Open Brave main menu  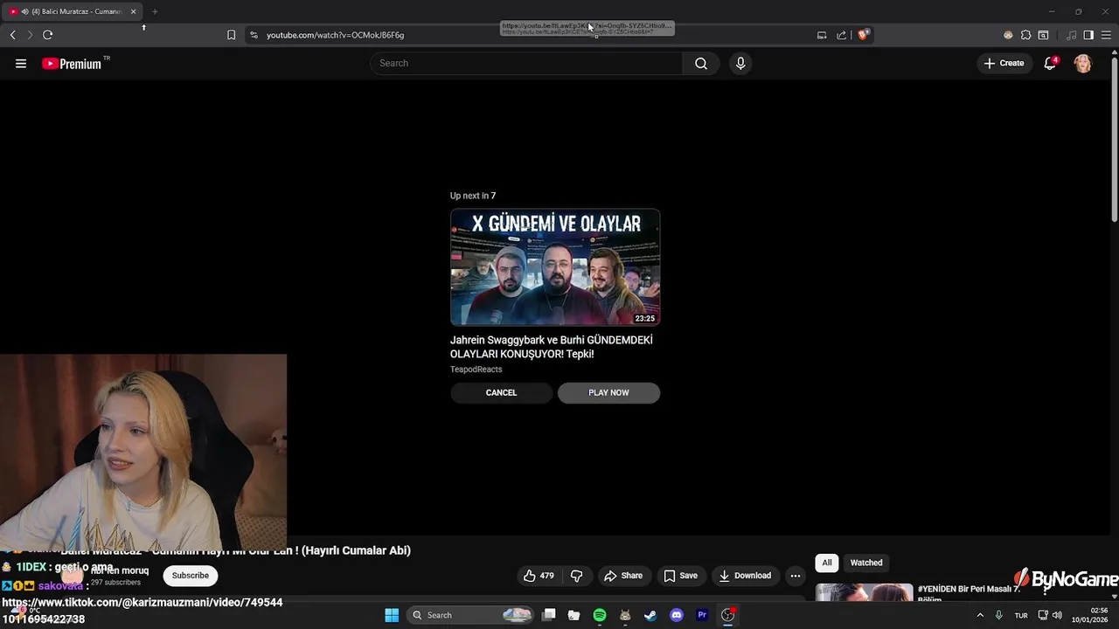click(x=1106, y=35)
